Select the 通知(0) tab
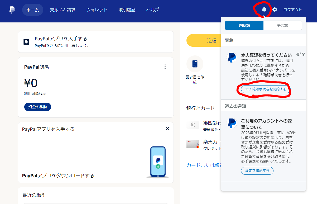317x204 pixels. (x=244, y=25)
